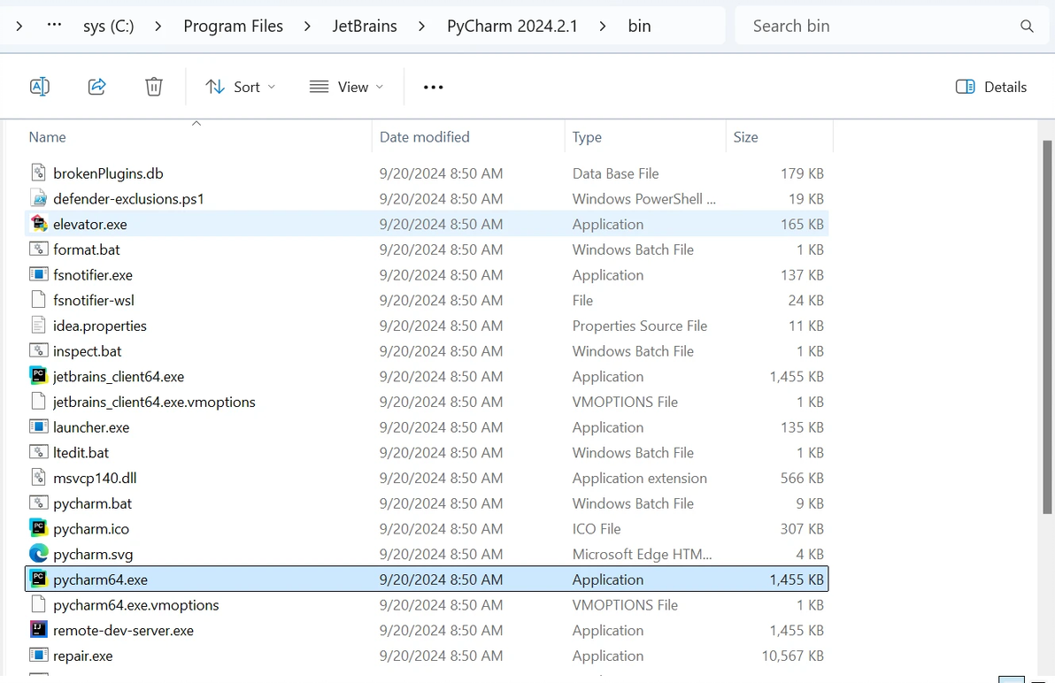Viewport: 1055px width, 683px height.
Task: Click the Delete trash can icon
Action: pos(154,87)
